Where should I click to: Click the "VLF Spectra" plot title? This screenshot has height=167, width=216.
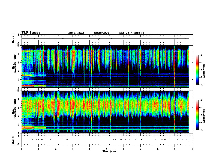31,33
